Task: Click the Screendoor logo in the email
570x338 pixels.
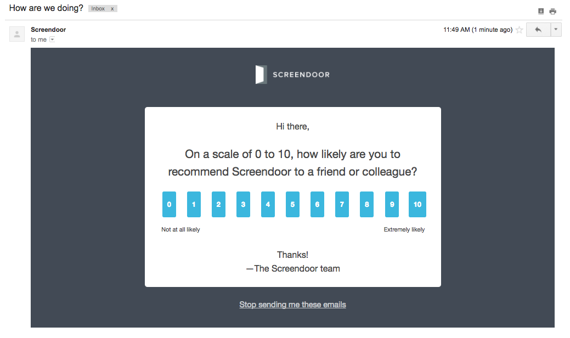Action: click(x=292, y=75)
